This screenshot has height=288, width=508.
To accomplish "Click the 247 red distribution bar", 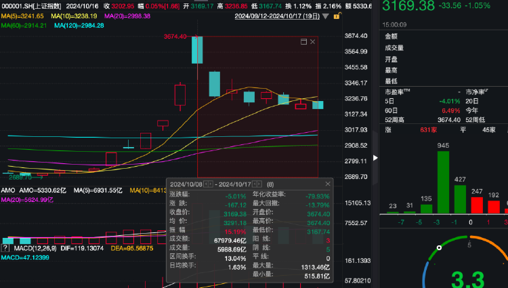I will point(477,205).
